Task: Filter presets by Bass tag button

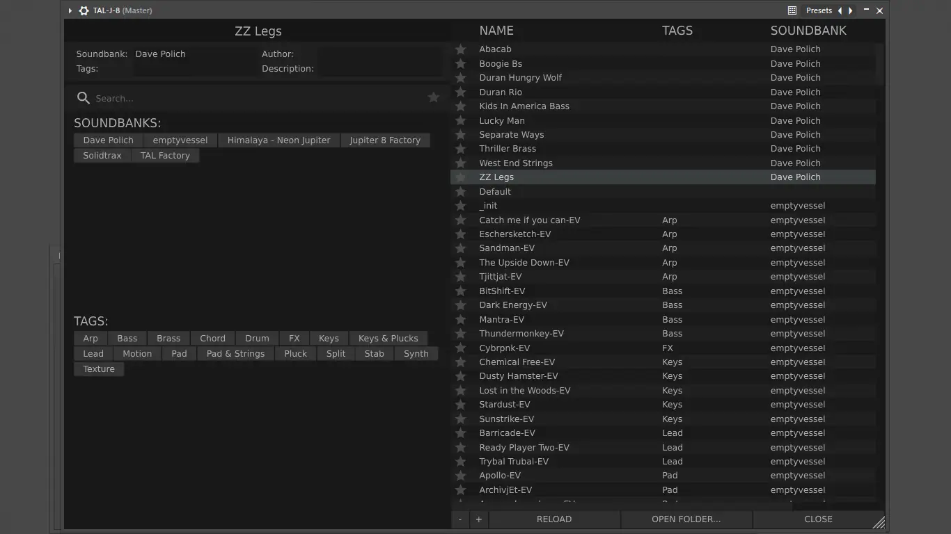Action: coord(127,339)
